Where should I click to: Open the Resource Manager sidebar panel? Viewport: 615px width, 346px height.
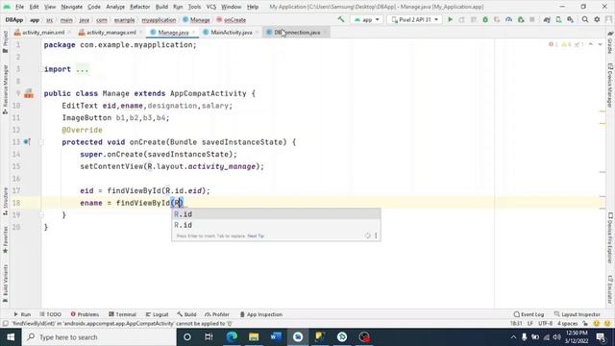tap(5, 89)
